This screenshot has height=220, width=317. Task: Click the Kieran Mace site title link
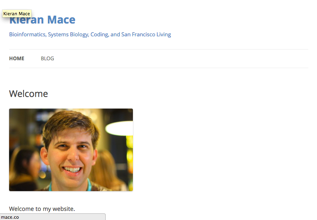42,20
